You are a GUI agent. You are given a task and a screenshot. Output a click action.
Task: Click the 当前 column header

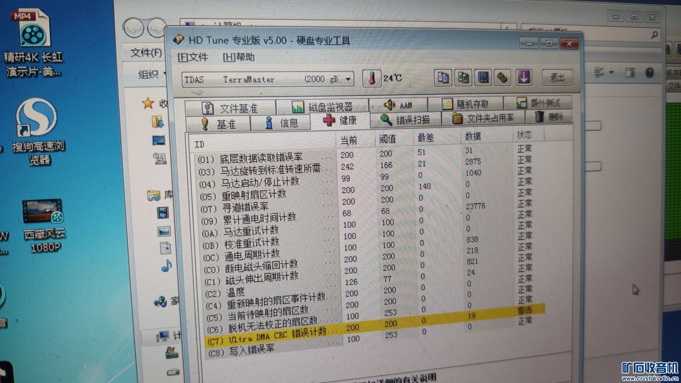[x=349, y=140]
